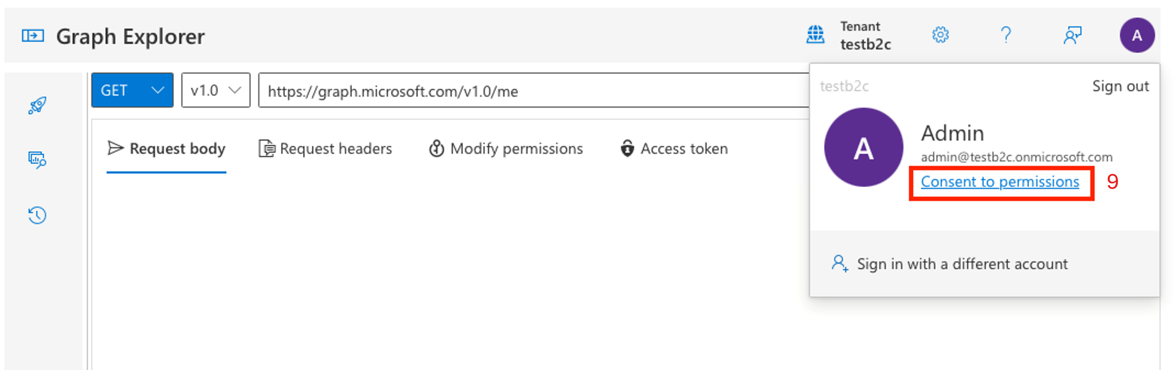This screenshot has height=370, width=1176.
Task: Click the Help question mark icon
Action: pyautogui.click(x=1006, y=34)
